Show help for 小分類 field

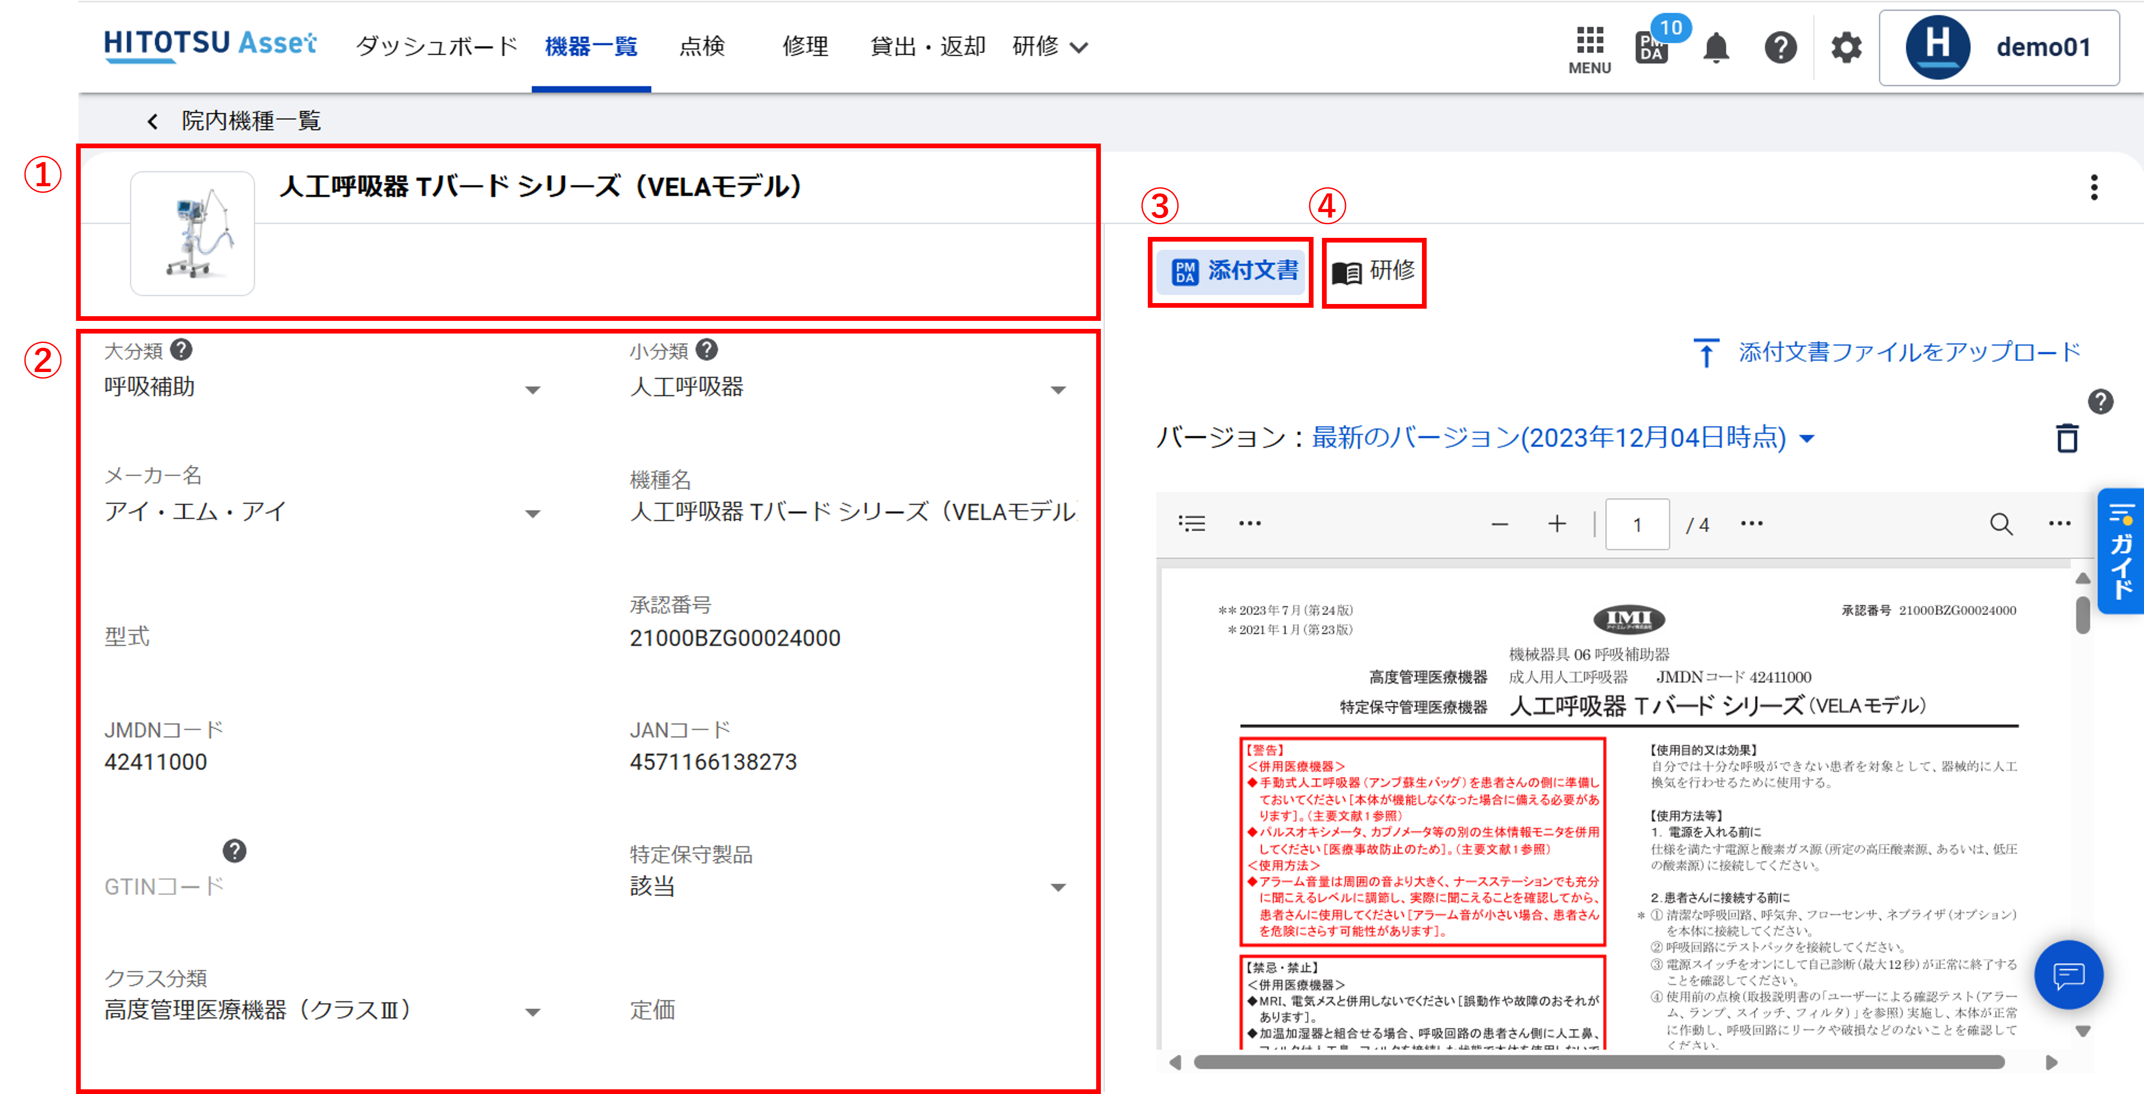[707, 350]
